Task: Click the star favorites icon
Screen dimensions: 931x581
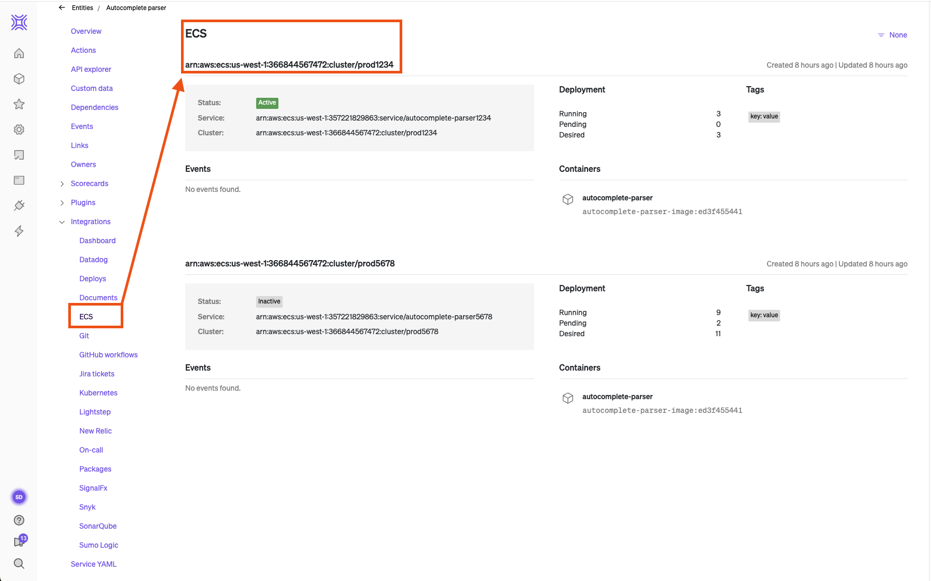Action: [19, 104]
